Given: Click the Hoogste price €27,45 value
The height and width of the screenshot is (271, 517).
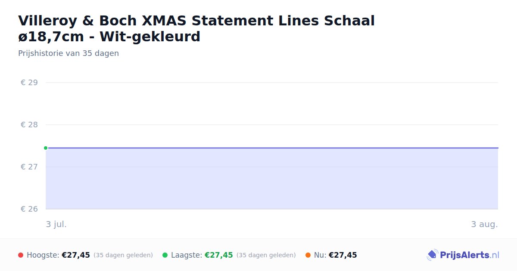Looking at the screenshot, I should tap(76, 255).
